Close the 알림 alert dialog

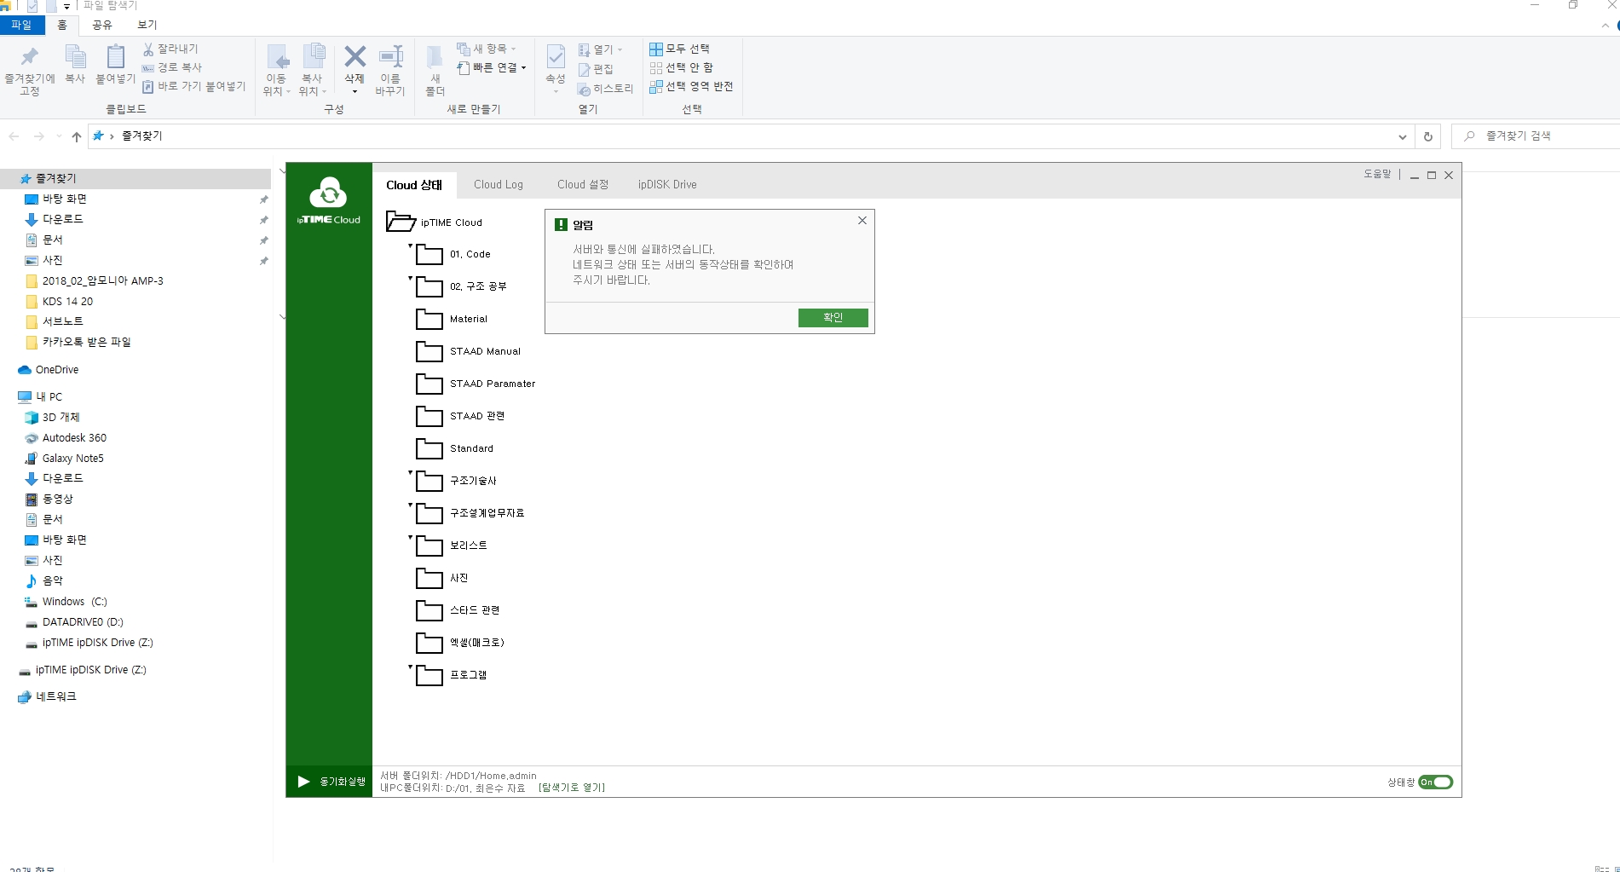pos(862,221)
